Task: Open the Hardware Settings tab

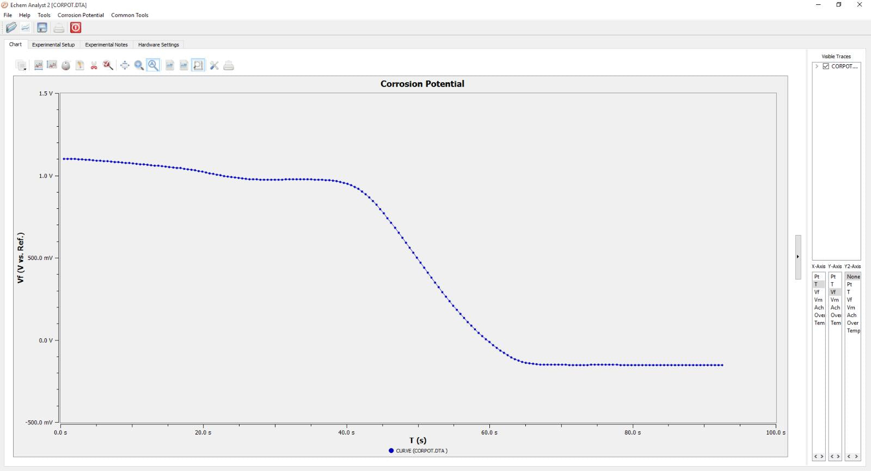Action: point(158,45)
